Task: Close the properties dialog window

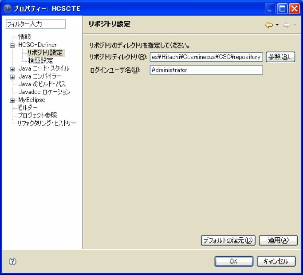Action: click(x=294, y=9)
